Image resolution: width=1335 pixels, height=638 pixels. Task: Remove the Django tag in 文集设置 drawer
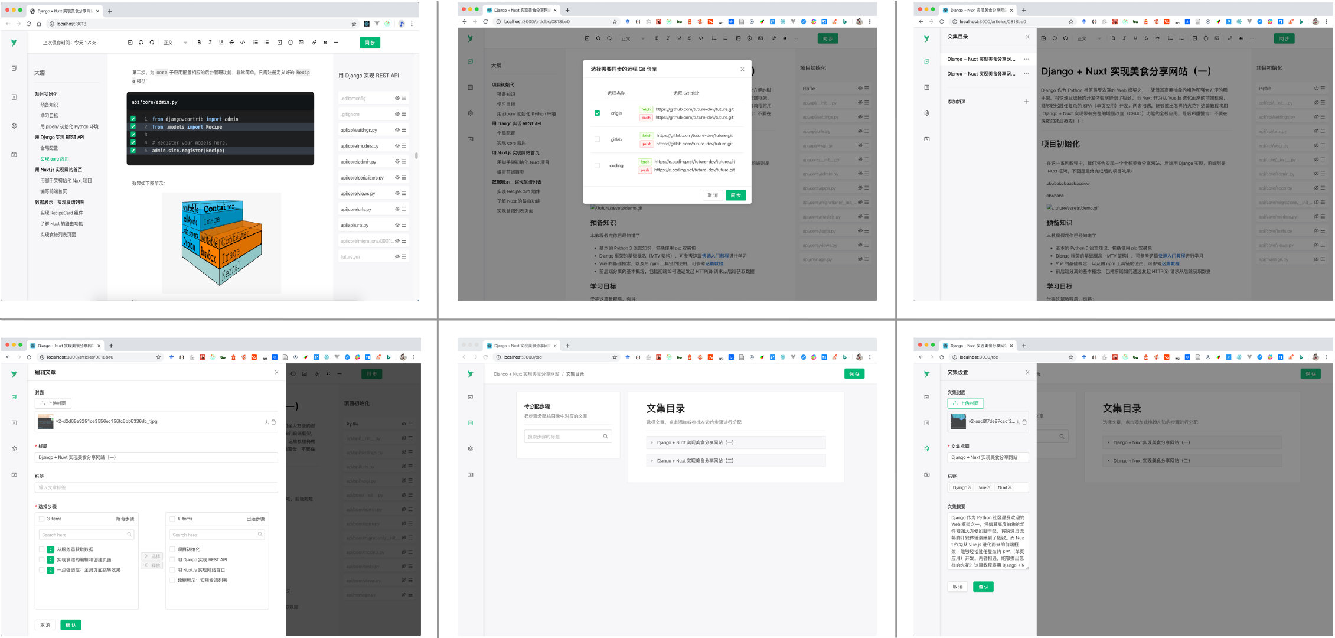[x=970, y=487]
